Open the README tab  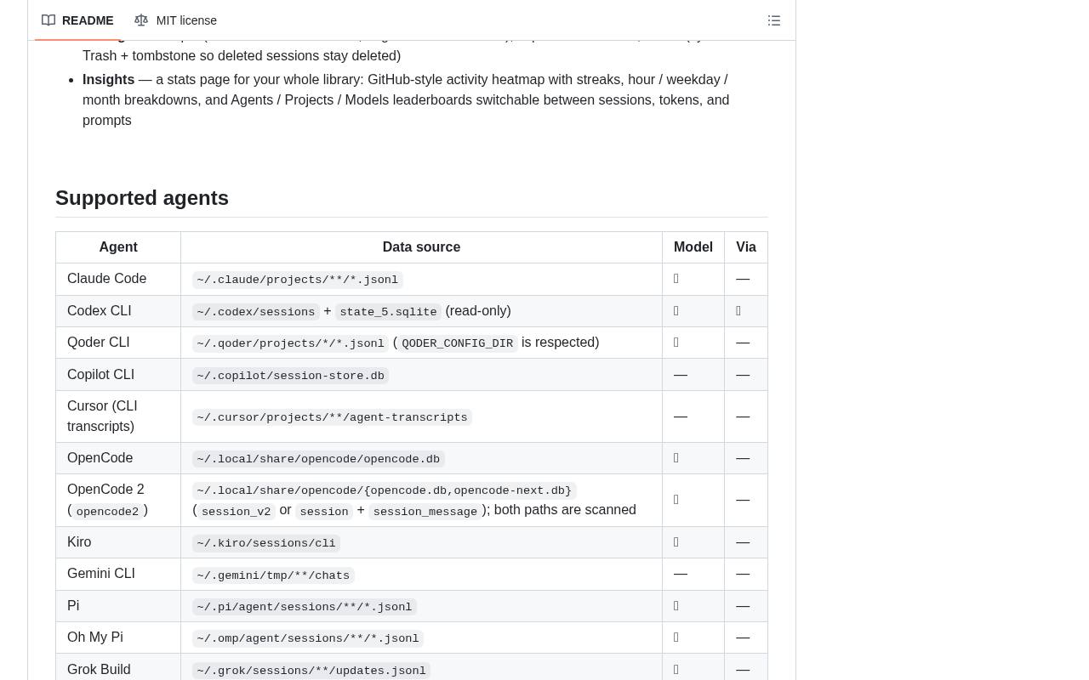[x=77, y=20]
